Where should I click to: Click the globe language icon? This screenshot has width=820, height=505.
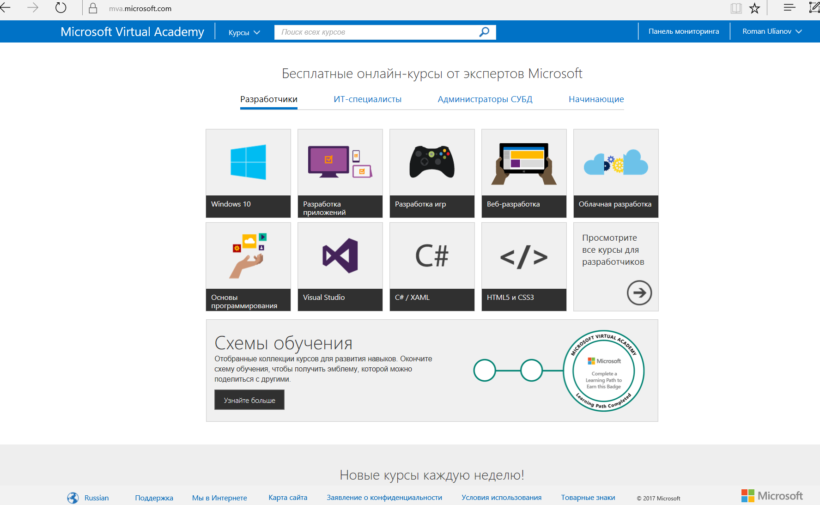pos(73,498)
